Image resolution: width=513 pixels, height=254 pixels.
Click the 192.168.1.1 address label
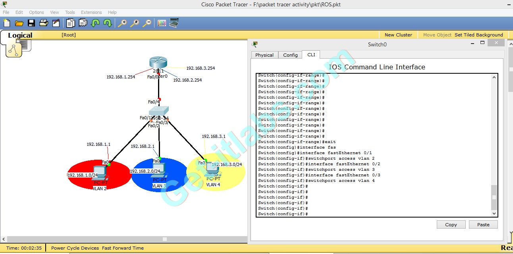click(98, 144)
